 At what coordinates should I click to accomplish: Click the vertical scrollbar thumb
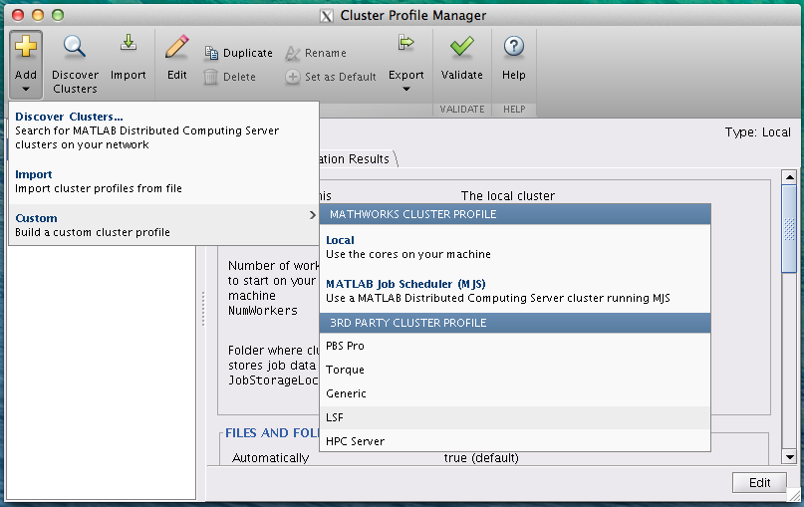coord(790,229)
